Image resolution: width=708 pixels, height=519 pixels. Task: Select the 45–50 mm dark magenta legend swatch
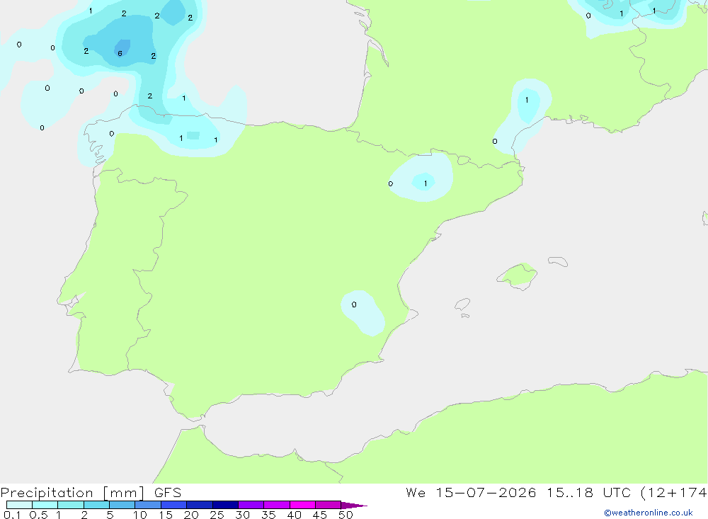point(328,505)
